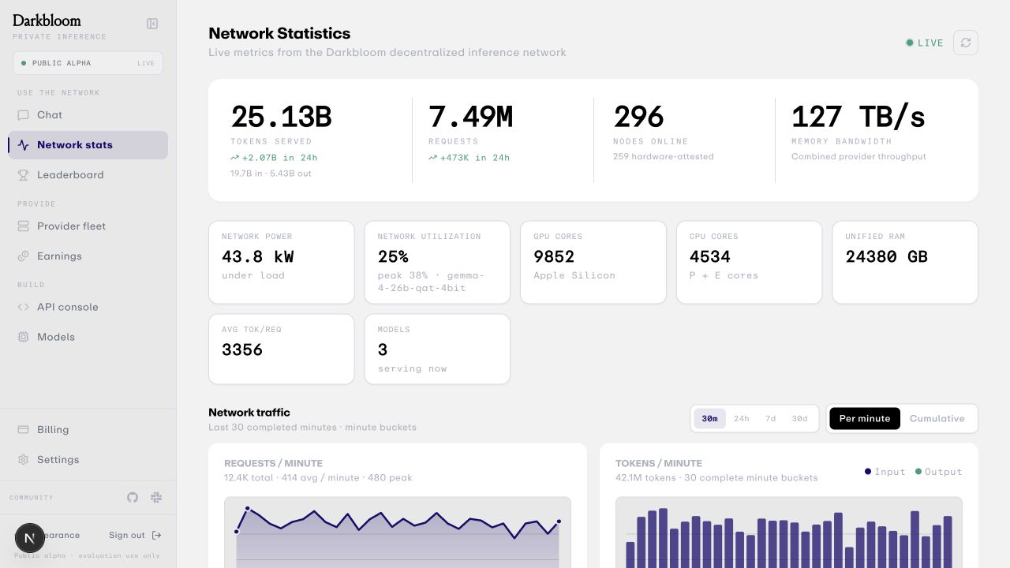This screenshot has width=1010, height=568.
Task: Click the green LIVE status indicator
Action: tap(925, 43)
